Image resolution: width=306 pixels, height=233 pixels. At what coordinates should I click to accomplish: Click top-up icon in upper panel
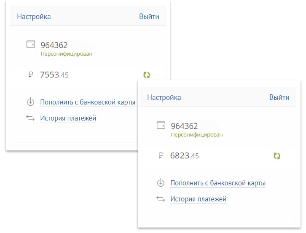click(x=30, y=102)
